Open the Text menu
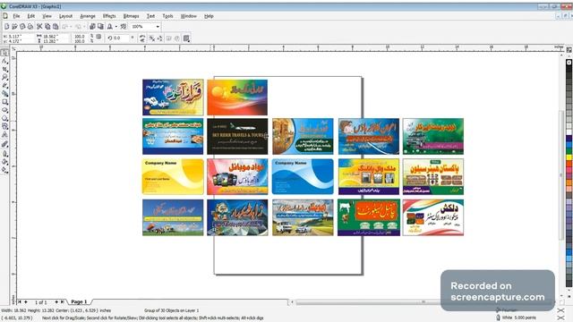Image resolution: width=573 pixels, height=322 pixels. coord(150,16)
